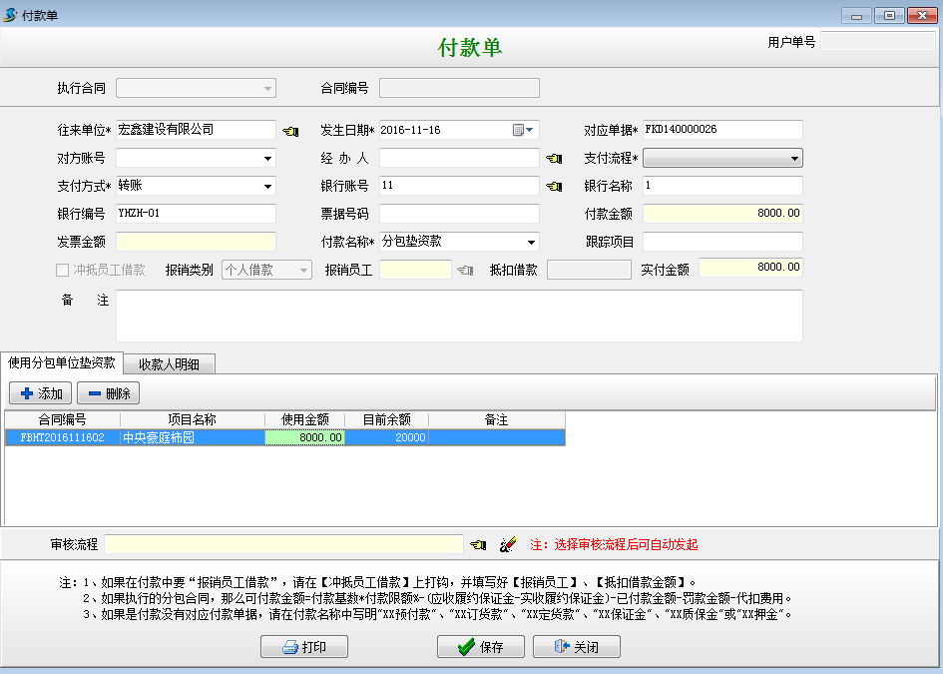This screenshot has height=674, width=943.
Task: Click the 打印 print button
Action: coord(304,647)
